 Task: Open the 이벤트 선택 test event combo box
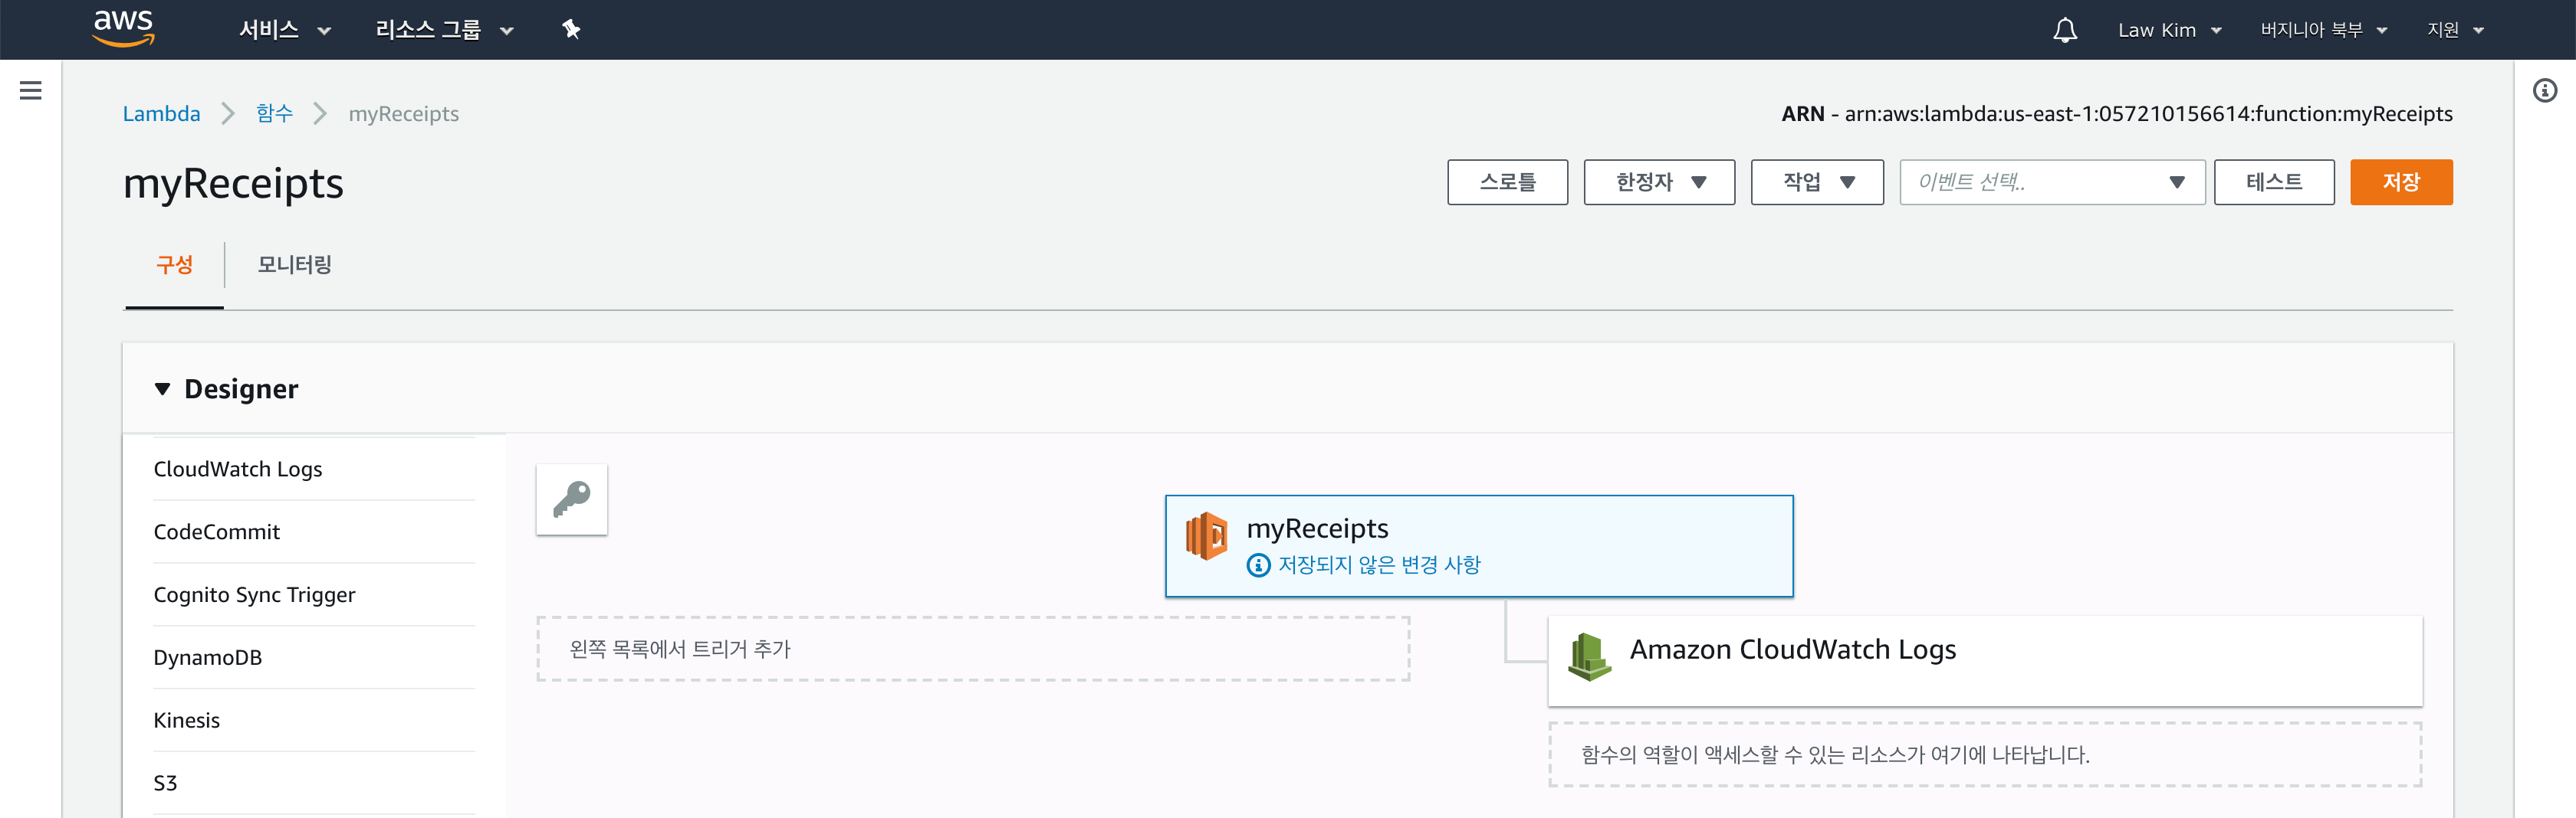click(x=2052, y=182)
